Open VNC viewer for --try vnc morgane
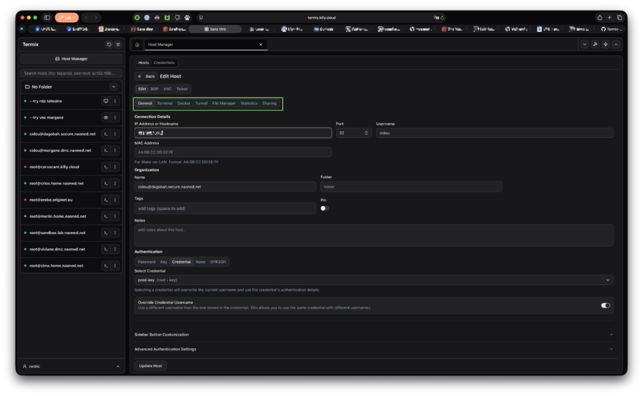Screen dimensions: 643x396 105,117
